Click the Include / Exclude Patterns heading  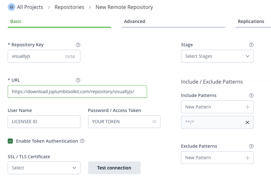pos(212,82)
